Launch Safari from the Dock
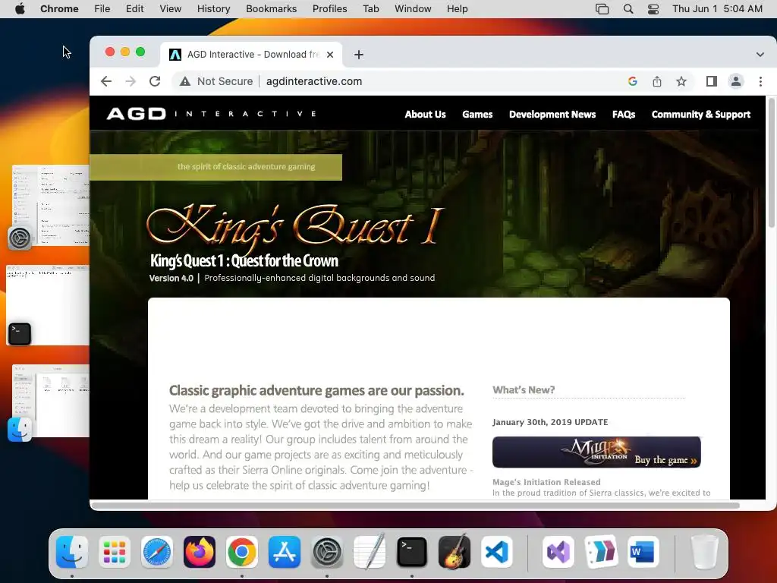The height and width of the screenshot is (583, 777). click(157, 552)
